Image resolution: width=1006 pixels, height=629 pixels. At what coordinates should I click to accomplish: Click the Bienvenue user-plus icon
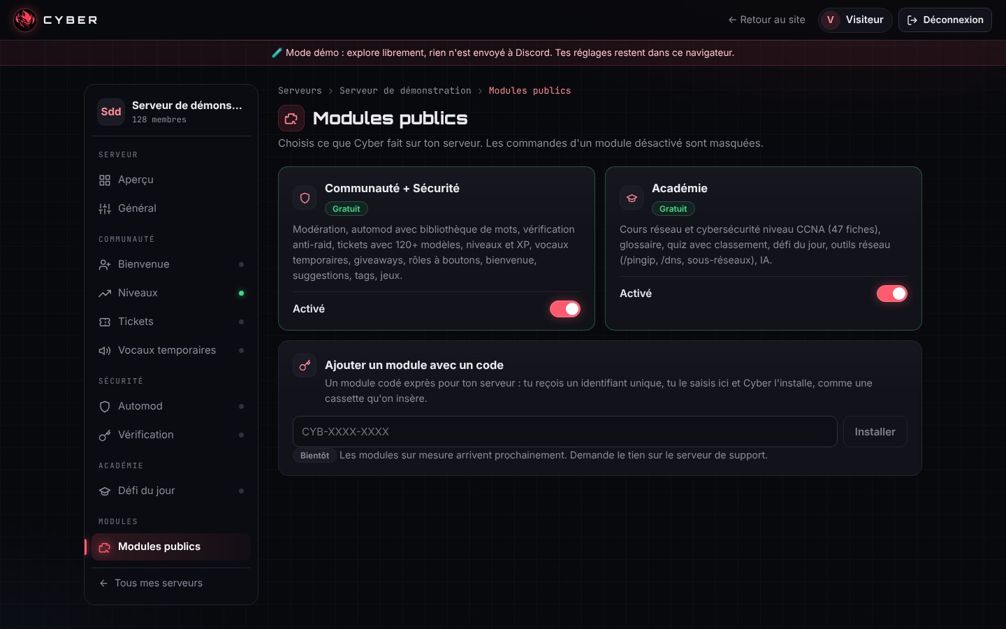105,265
